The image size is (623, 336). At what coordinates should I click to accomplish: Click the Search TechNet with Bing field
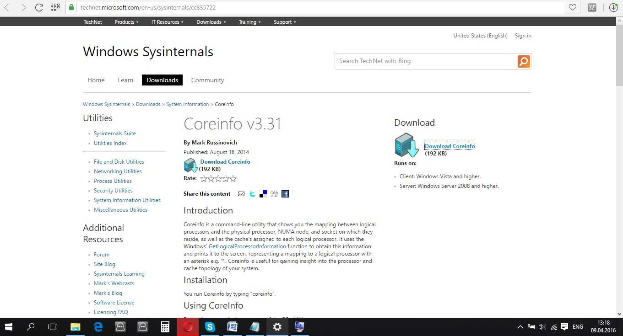click(426, 61)
